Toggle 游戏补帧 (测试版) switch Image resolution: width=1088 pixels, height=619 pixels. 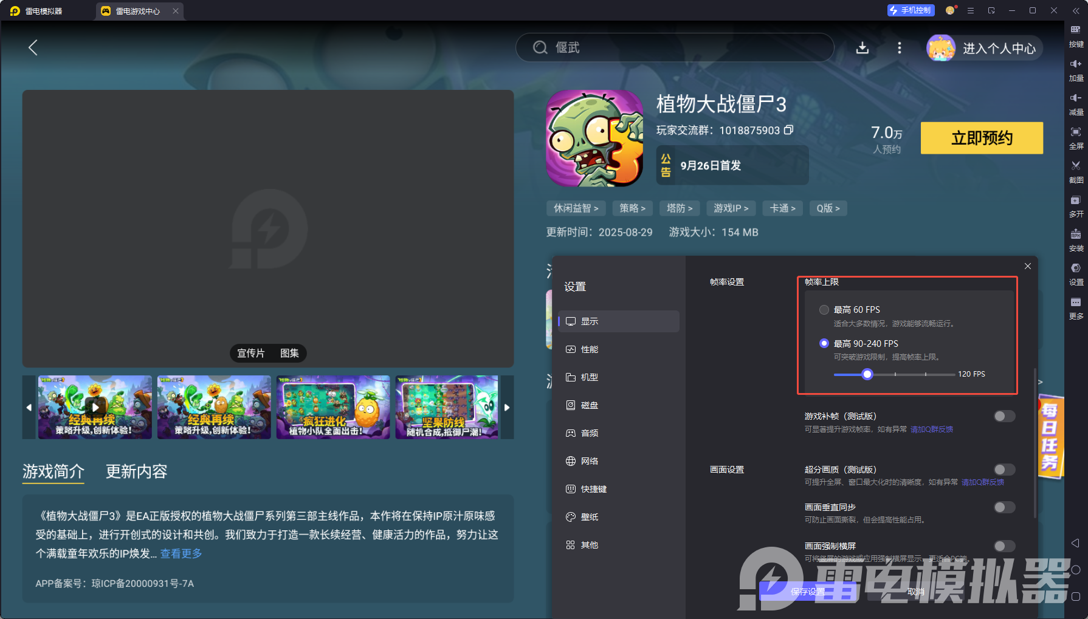click(1004, 416)
